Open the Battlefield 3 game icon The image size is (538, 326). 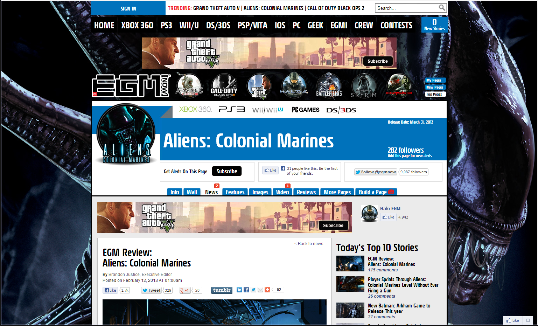pyautogui.click(x=329, y=86)
